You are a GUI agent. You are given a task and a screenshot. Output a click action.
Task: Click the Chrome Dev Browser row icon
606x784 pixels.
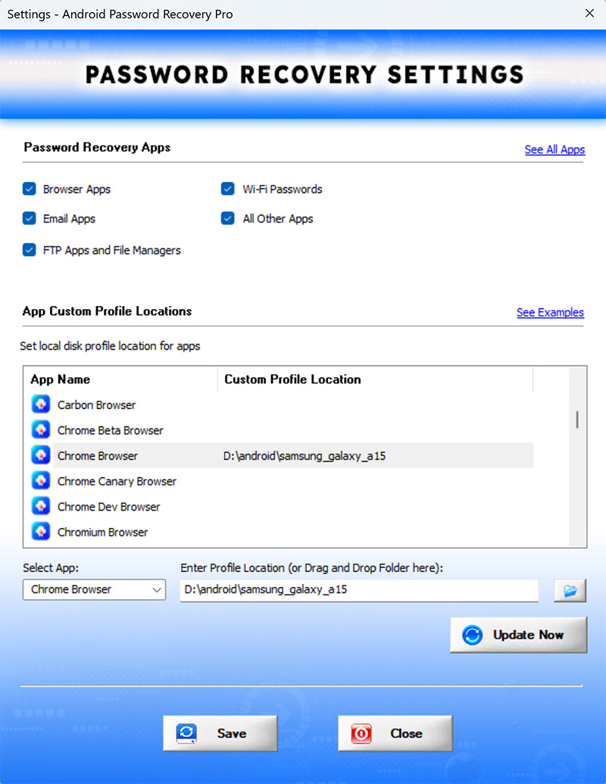(40, 506)
